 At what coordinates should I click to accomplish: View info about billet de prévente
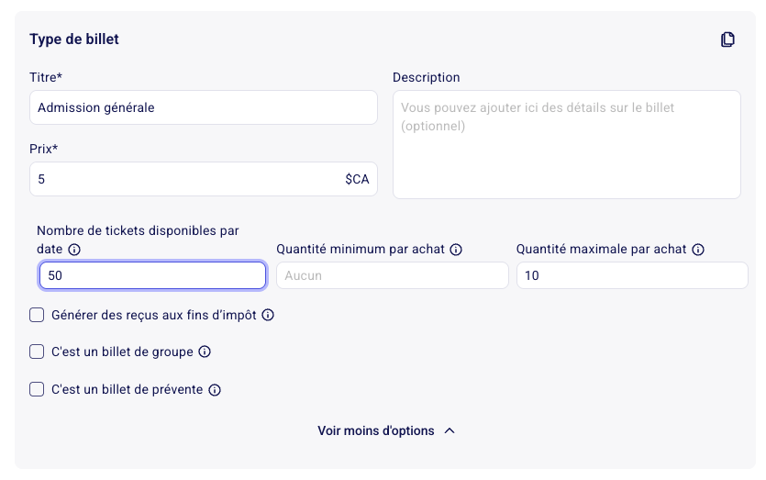tap(215, 390)
